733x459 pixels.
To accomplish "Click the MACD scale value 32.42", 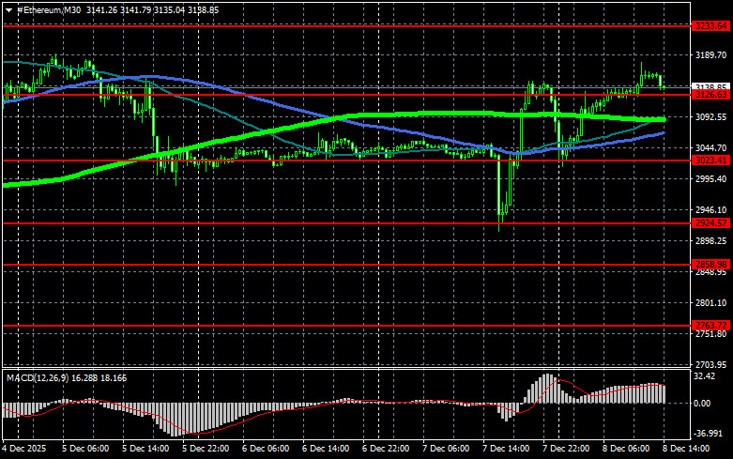I will click(707, 375).
